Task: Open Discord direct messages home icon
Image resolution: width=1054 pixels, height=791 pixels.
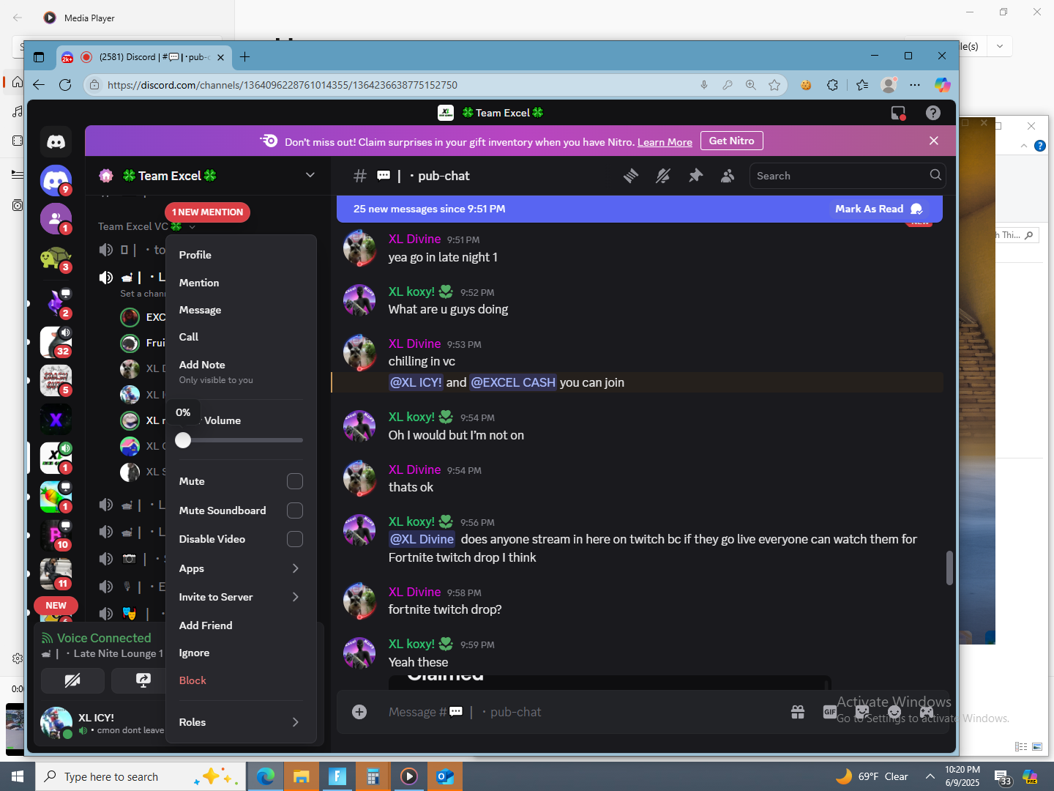Action: coord(56,141)
